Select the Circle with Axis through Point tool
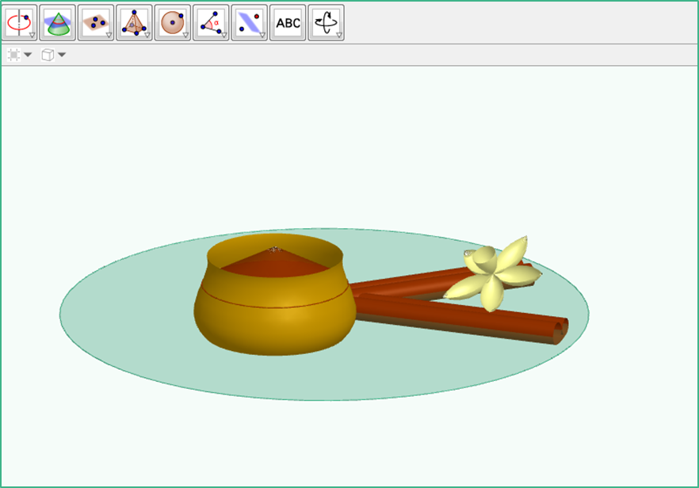The width and height of the screenshot is (699, 488). tap(19, 23)
